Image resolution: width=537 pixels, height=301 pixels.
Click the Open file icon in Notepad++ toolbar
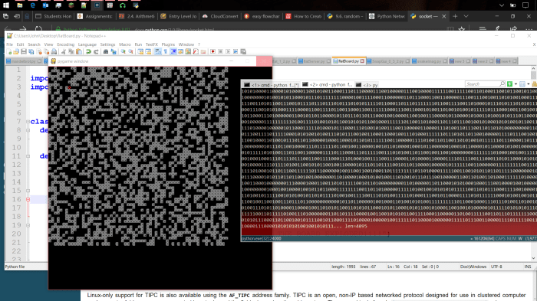tap(16, 51)
